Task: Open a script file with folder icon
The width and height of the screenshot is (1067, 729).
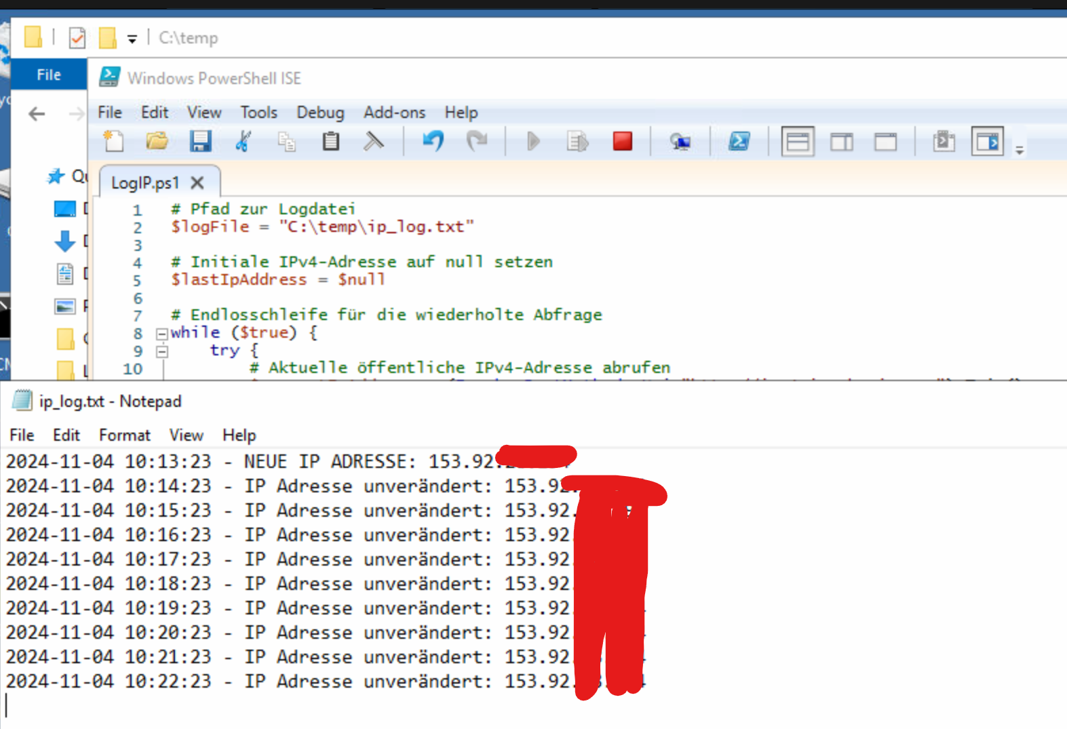Action: tap(157, 141)
